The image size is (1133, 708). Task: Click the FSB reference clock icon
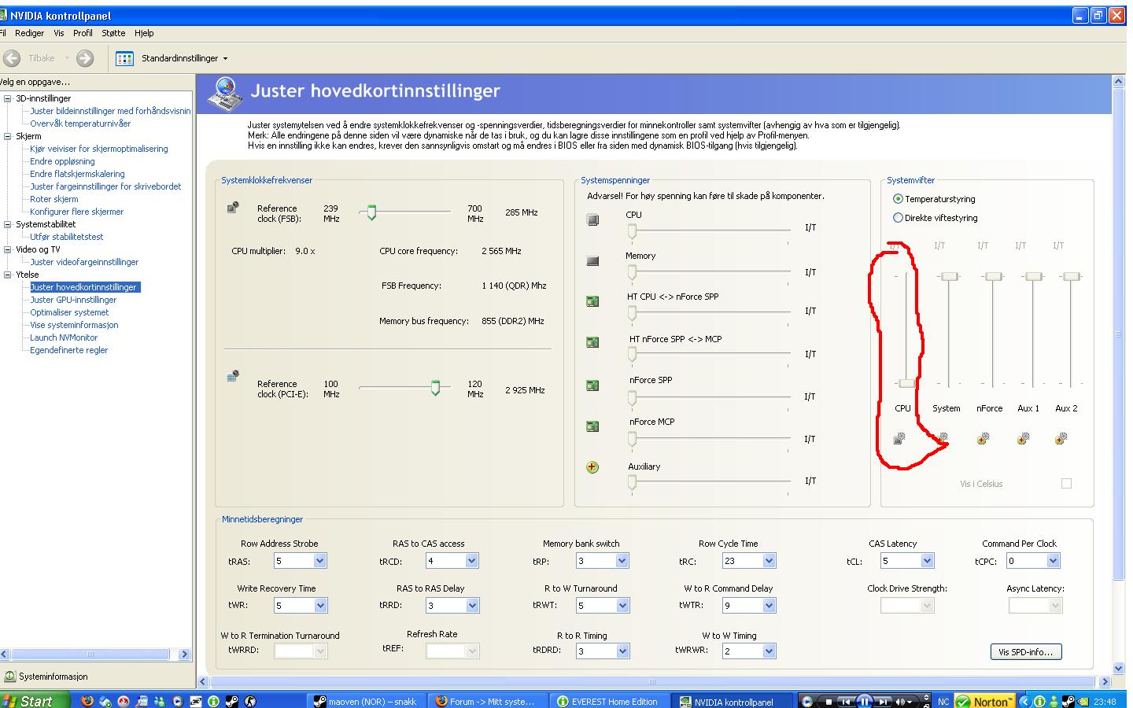233,208
